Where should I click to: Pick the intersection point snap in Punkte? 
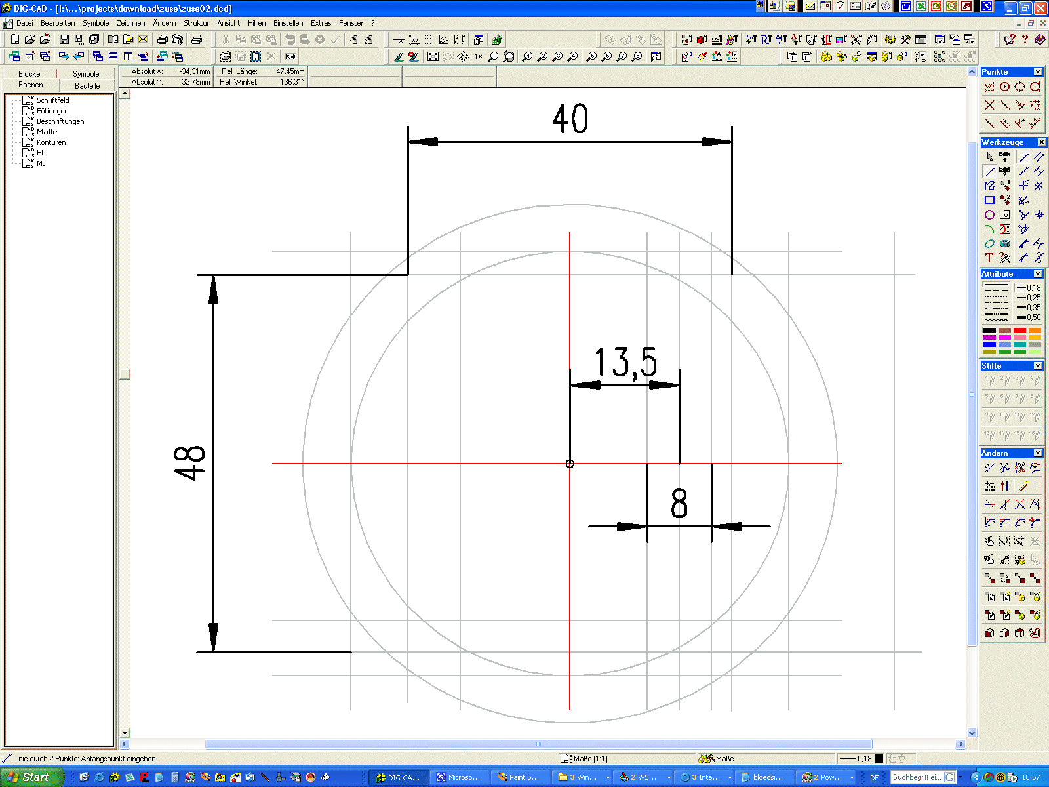(990, 105)
